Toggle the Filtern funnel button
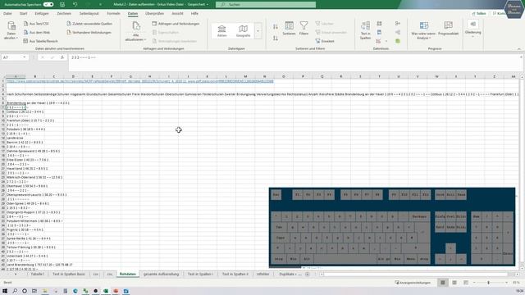This screenshot has height=295, width=525. (x=304, y=29)
